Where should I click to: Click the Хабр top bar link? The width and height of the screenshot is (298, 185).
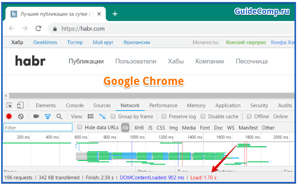(17, 42)
